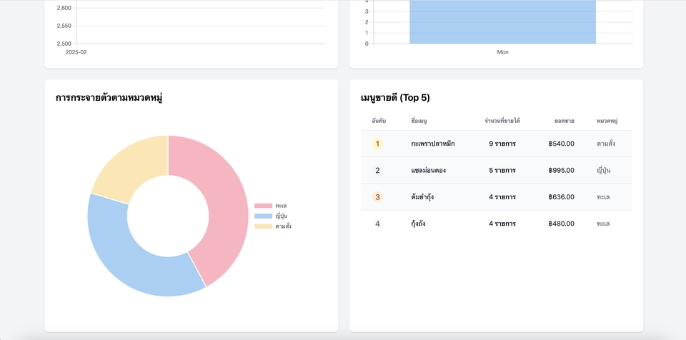Click the rank 2 badge
Image resolution: width=686 pixels, height=340 pixels.
(377, 170)
